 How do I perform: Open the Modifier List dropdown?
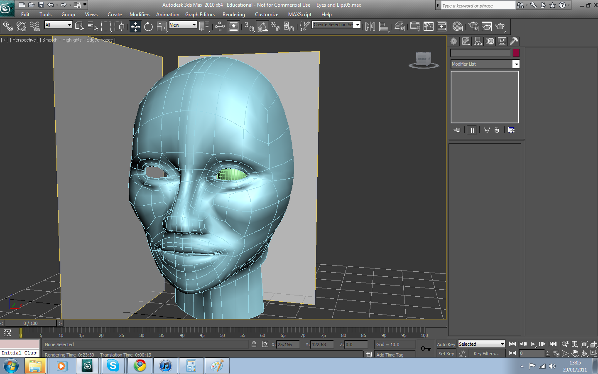click(516, 64)
